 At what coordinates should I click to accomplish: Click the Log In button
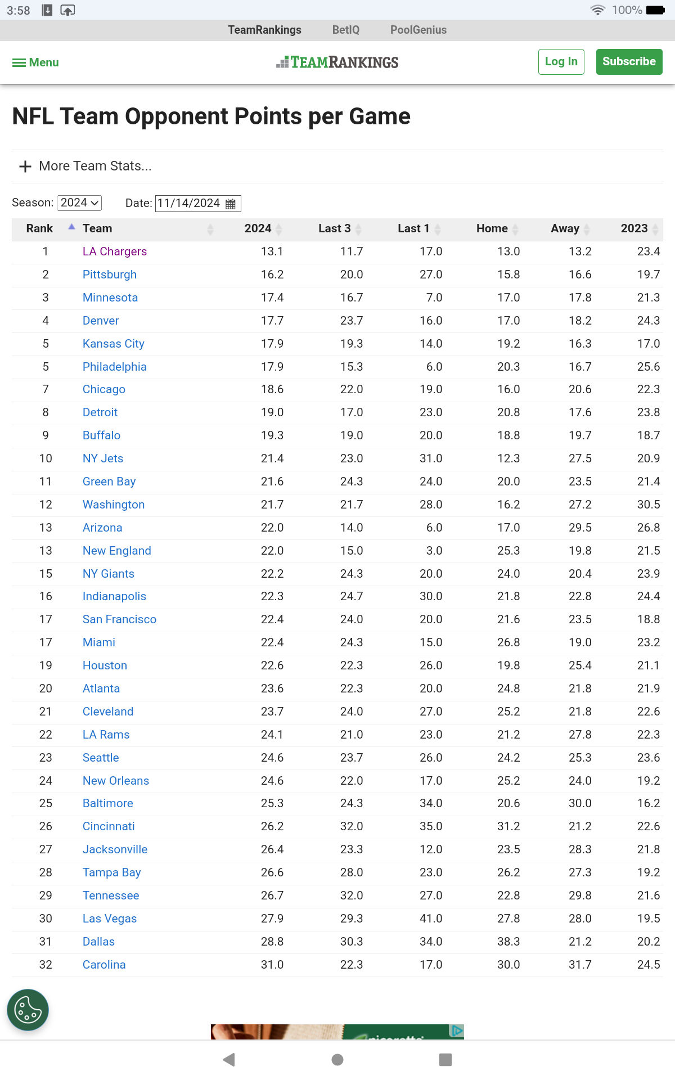pyautogui.click(x=561, y=61)
